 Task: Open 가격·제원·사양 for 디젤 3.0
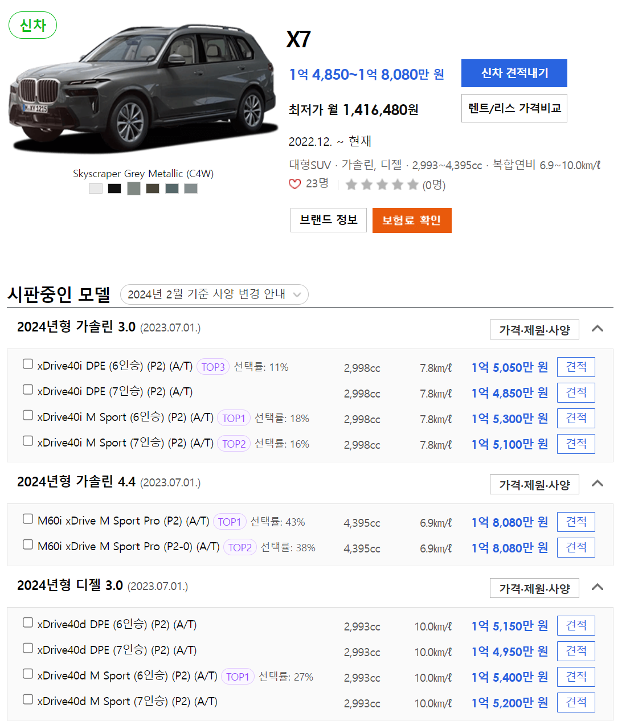(534, 588)
